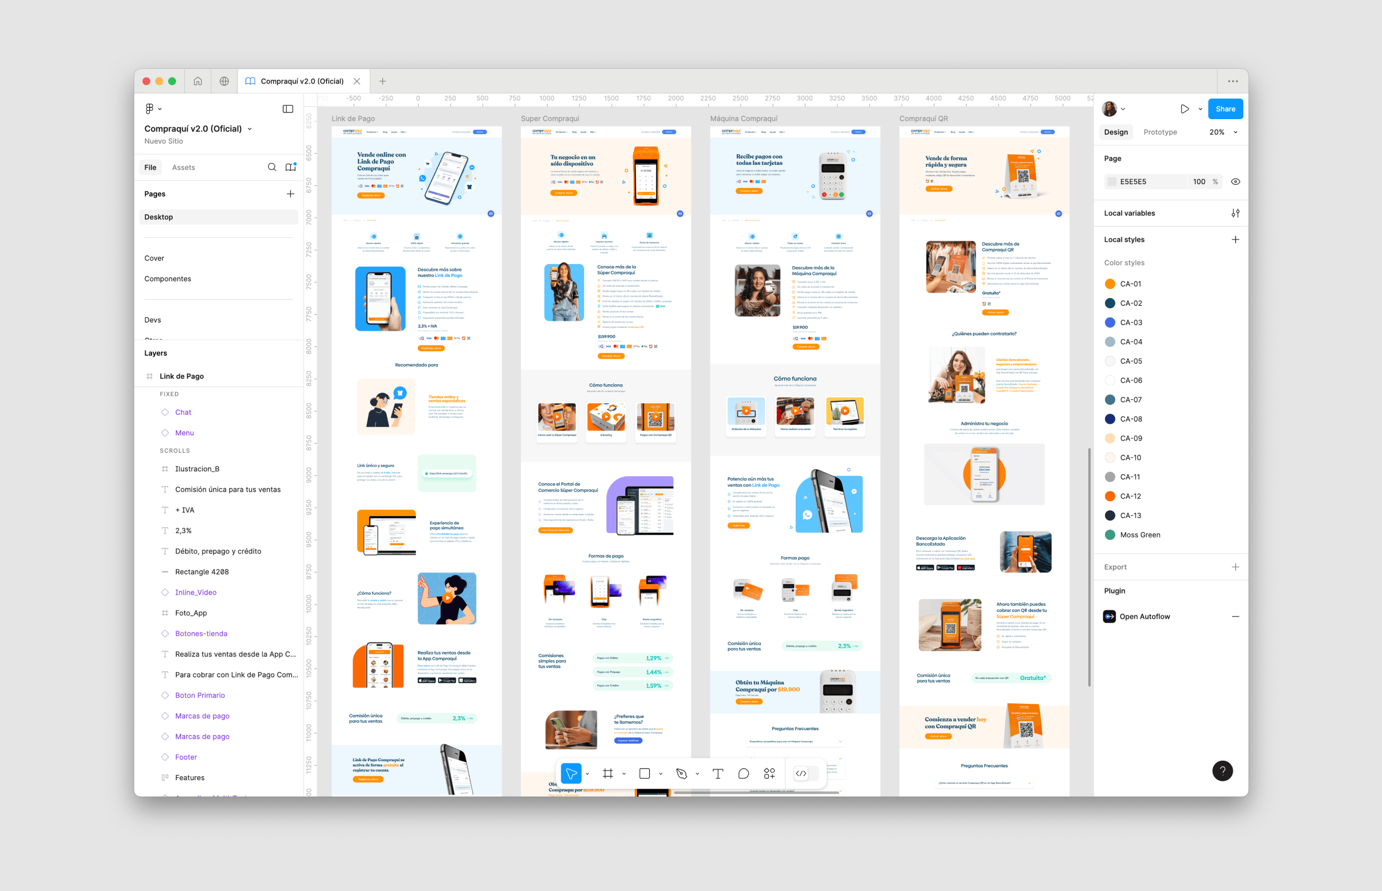Open the user avatar dropdown

point(1114,109)
